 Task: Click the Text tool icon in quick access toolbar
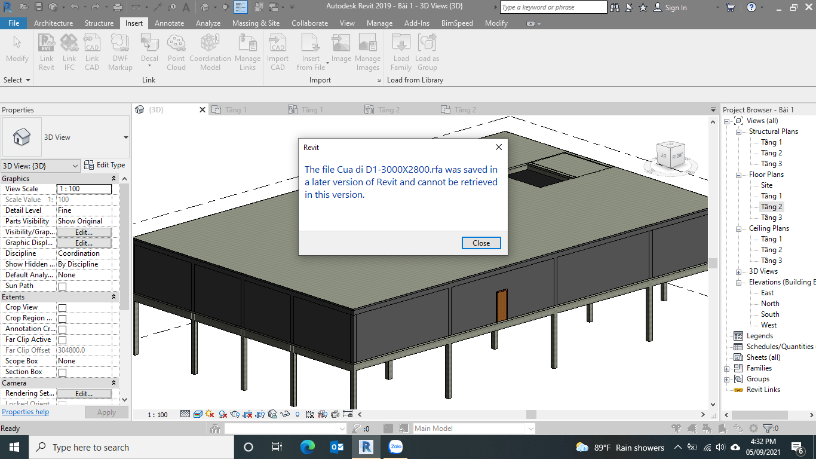(186, 7)
